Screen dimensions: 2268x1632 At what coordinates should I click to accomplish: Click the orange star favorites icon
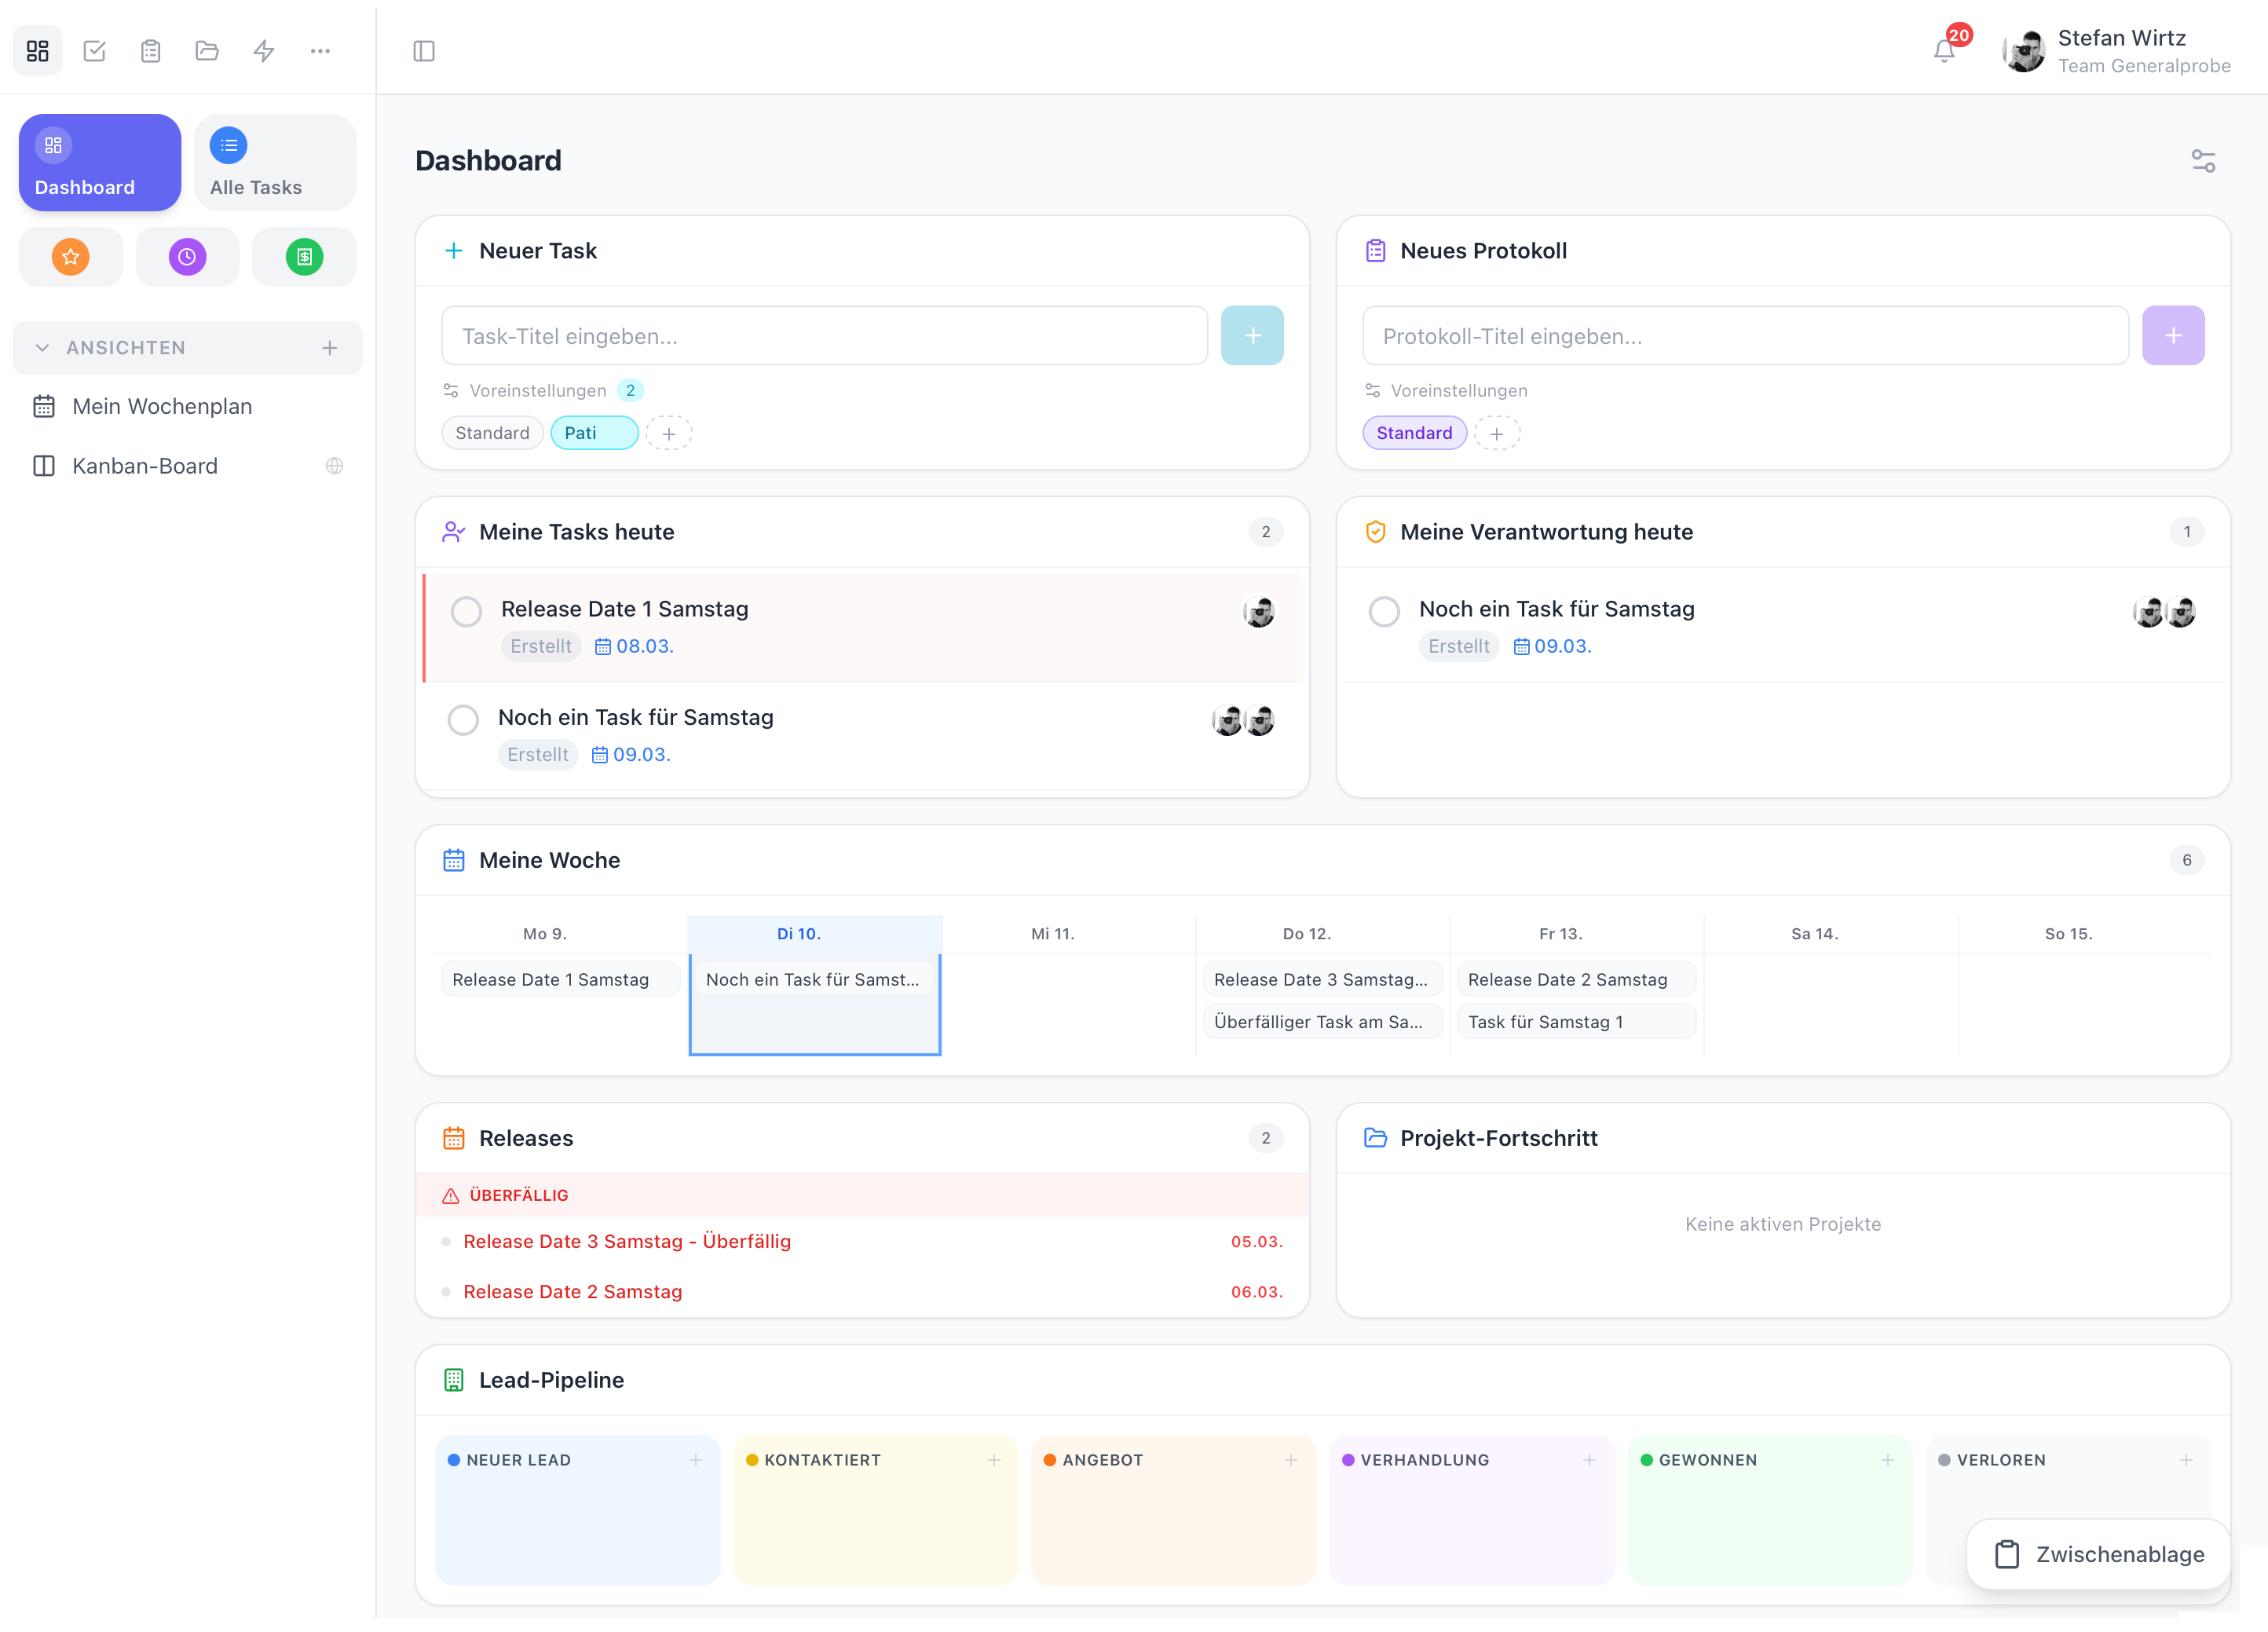pos(71,257)
